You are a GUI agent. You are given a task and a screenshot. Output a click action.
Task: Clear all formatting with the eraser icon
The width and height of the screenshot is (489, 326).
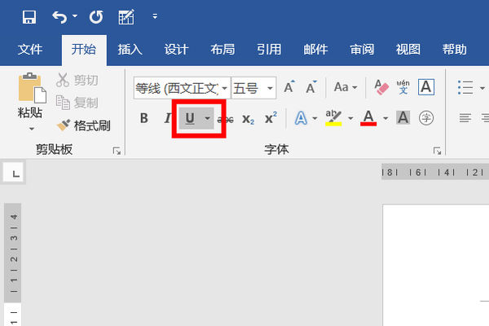click(x=381, y=87)
